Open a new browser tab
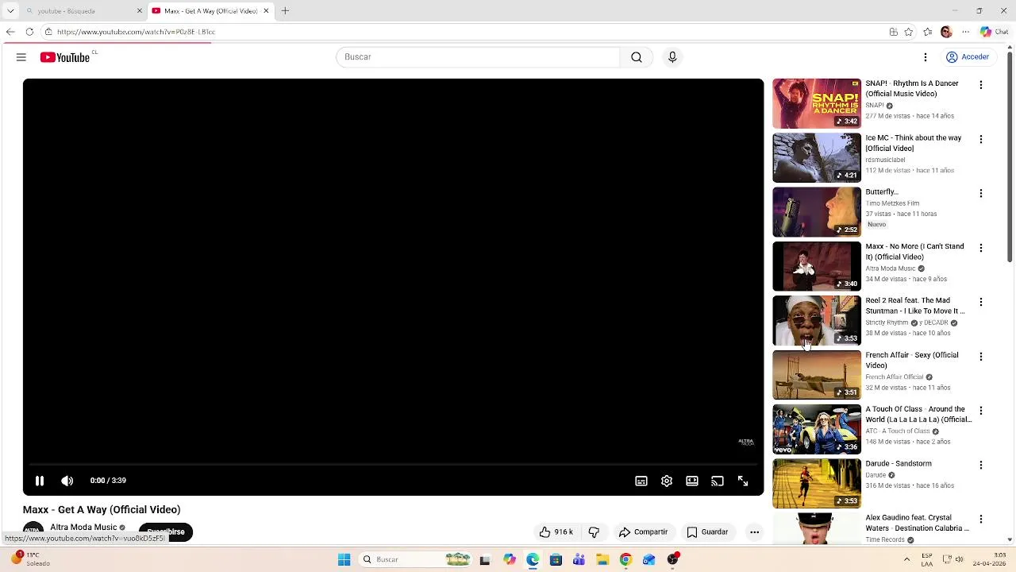 (x=285, y=11)
